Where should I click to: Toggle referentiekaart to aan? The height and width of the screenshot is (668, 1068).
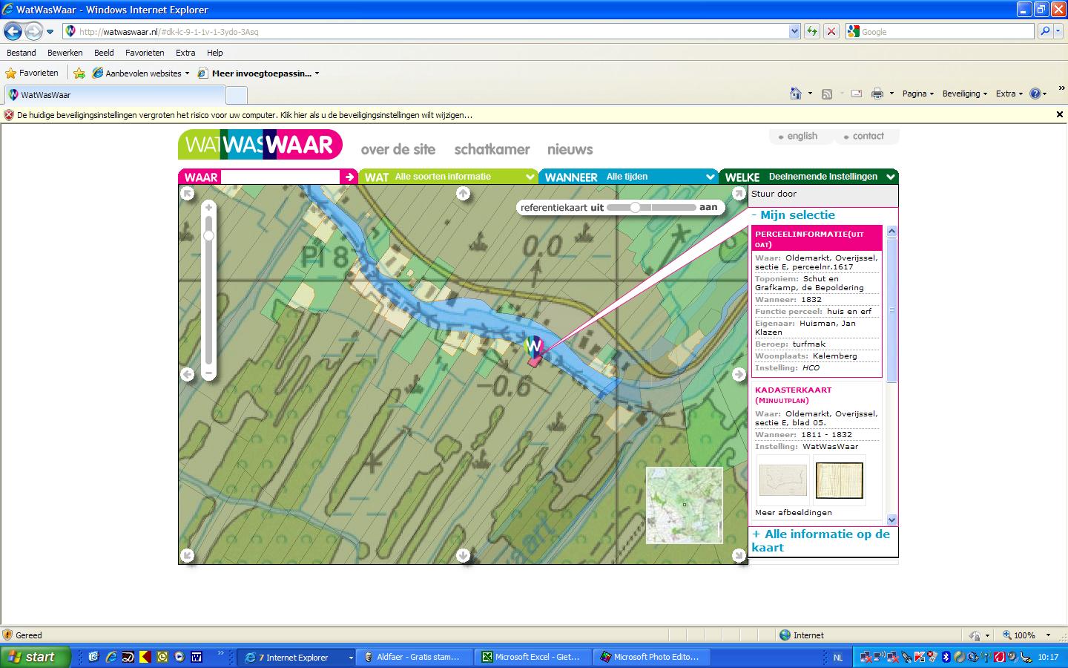(708, 207)
